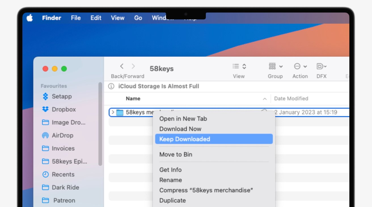Open the Apple menu
Screen dimensions: 372x207
point(30,18)
